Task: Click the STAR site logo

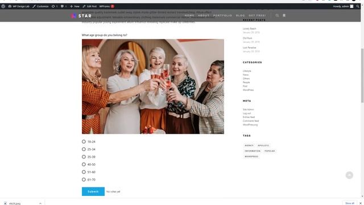Action: click(x=81, y=16)
